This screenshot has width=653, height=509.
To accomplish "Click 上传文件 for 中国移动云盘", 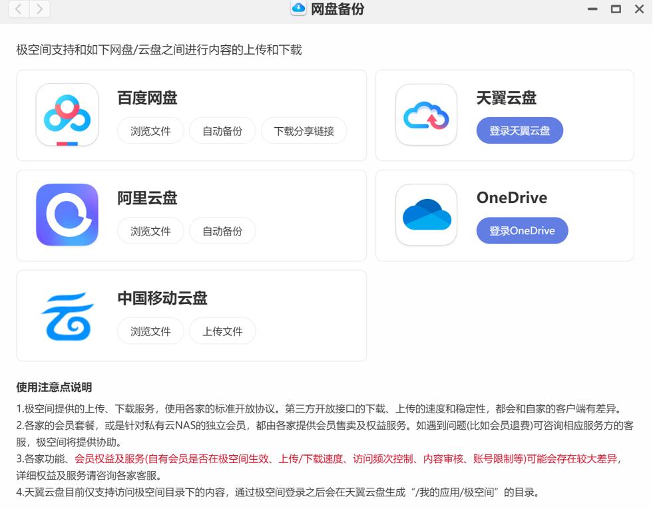I will click(x=223, y=331).
